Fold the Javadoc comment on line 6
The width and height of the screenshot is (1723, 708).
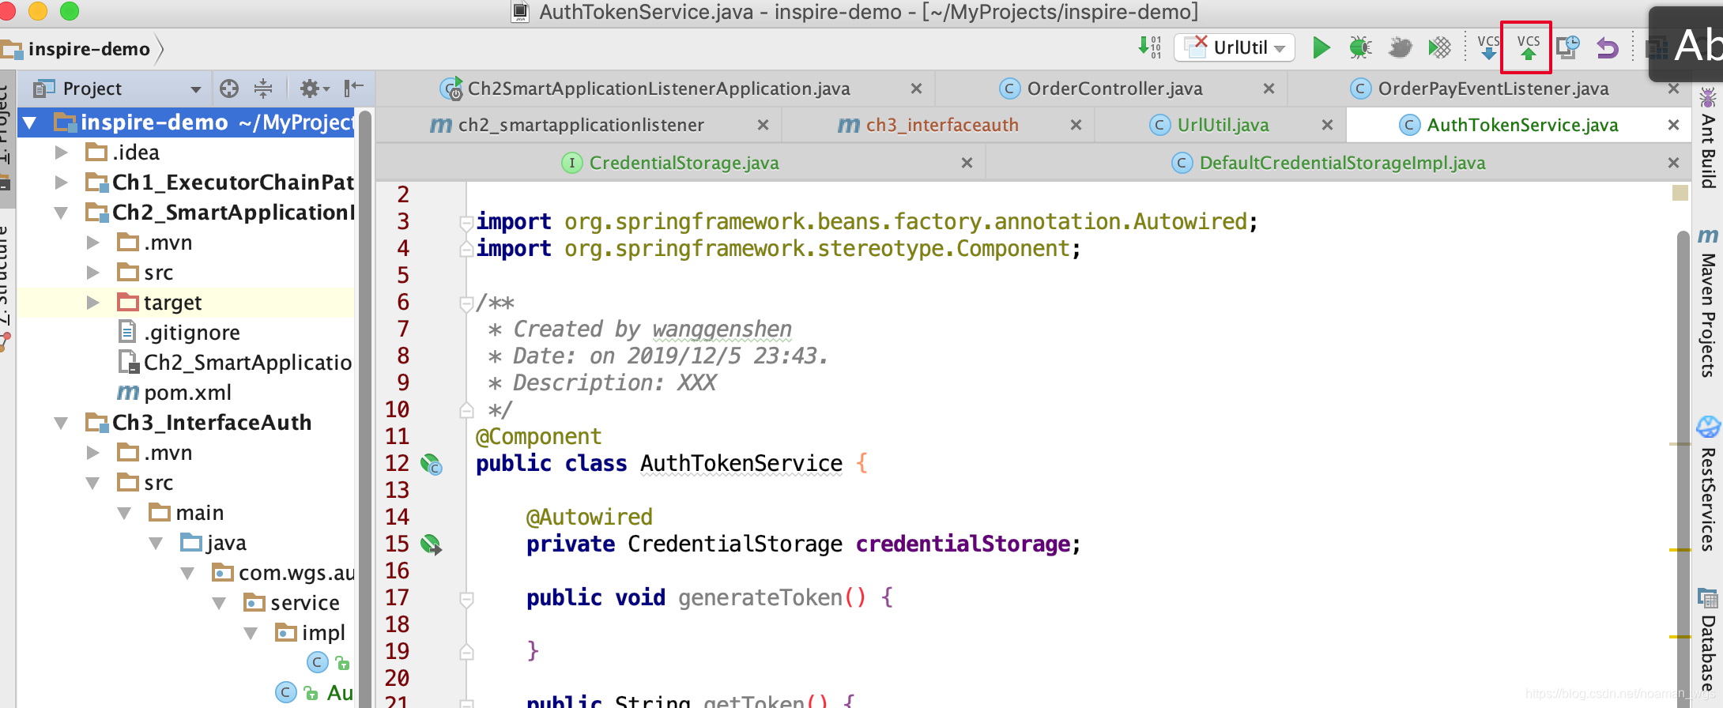(x=466, y=303)
